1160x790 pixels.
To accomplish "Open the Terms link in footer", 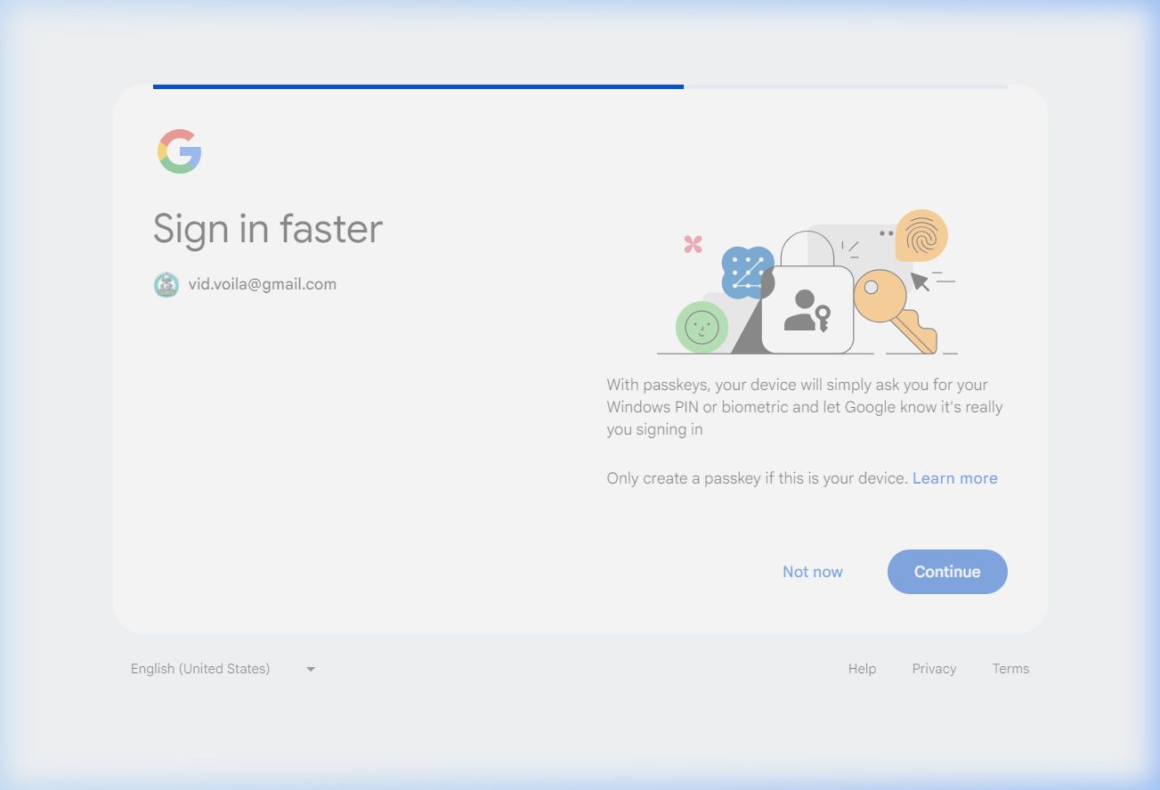I will 1010,669.
